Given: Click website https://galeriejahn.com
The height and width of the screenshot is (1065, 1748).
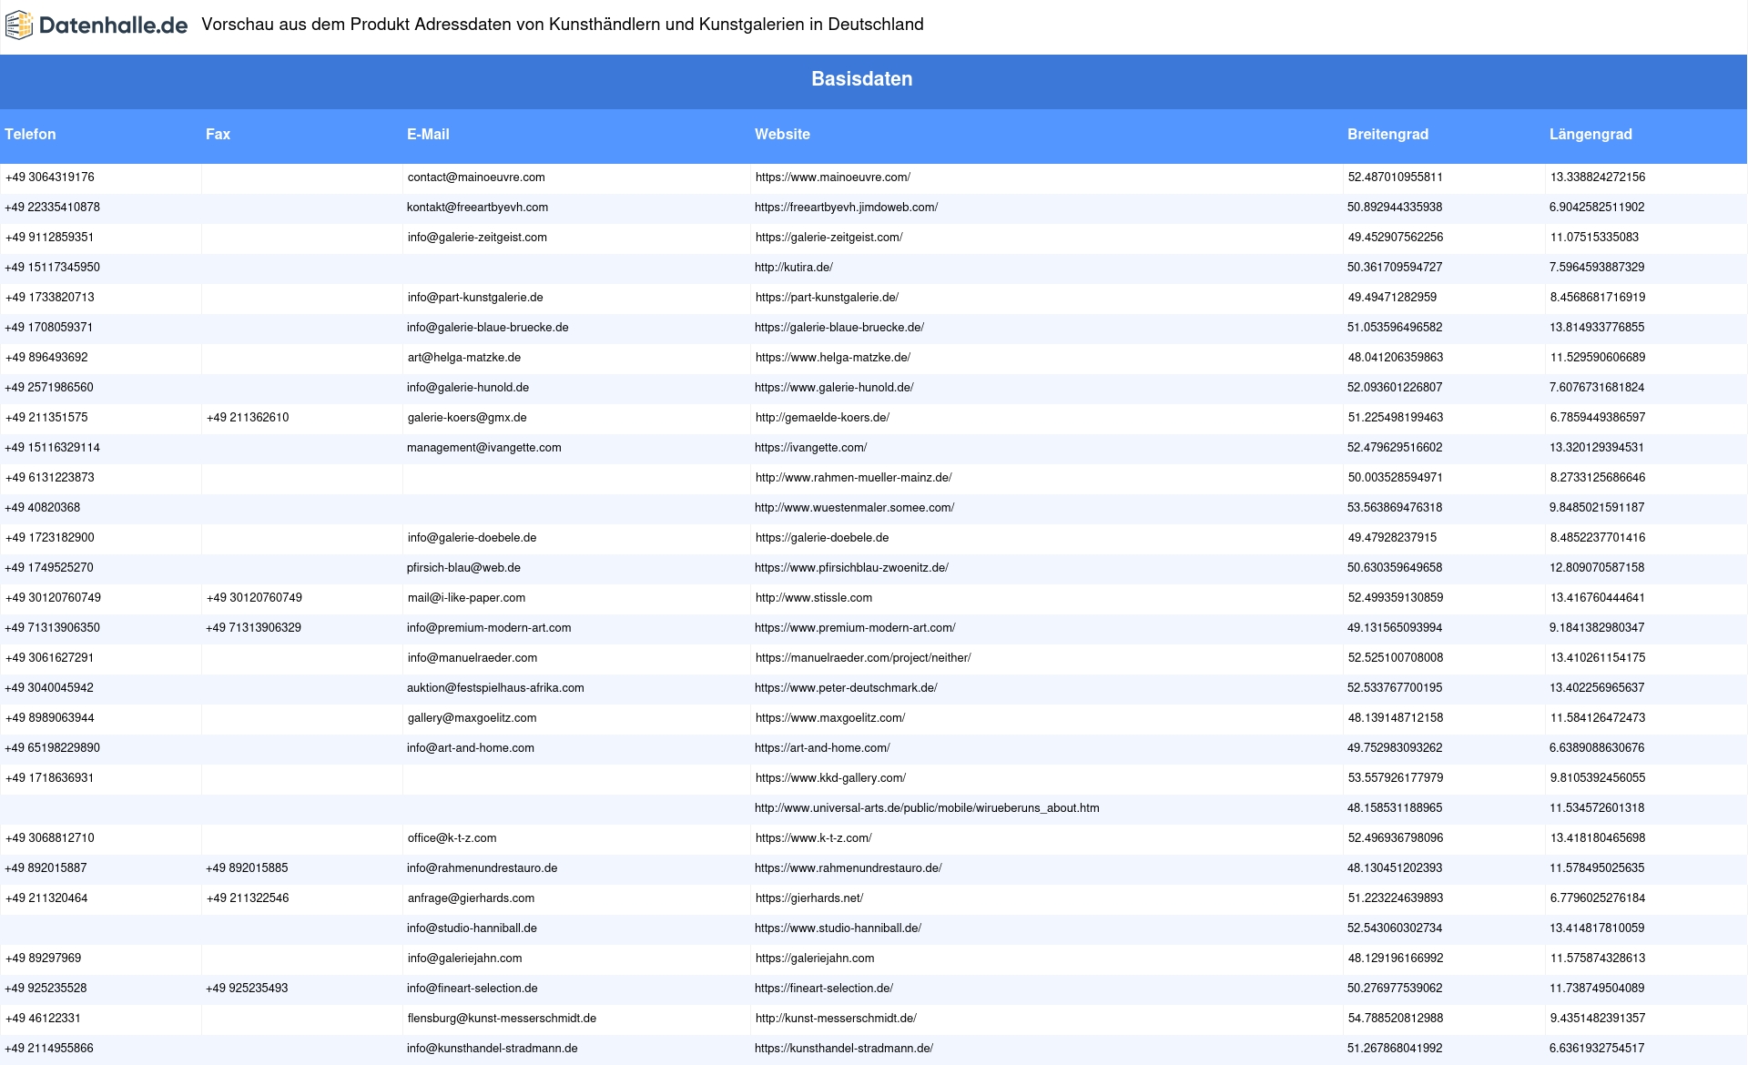Looking at the screenshot, I should [x=814, y=958].
